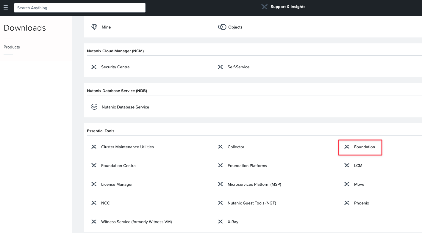422x233 pixels.
Task: Click the Support & Insights header title
Action: click(288, 7)
